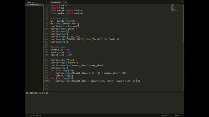The height and width of the screenshot is (117, 209).
Task: Click the turtle.Screen() assignment line
Action: [x=63, y=21]
